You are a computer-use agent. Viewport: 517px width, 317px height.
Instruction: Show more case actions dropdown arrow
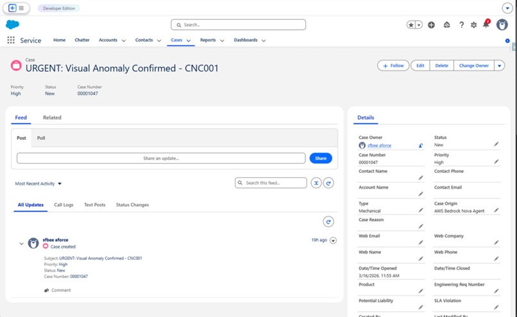499,65
